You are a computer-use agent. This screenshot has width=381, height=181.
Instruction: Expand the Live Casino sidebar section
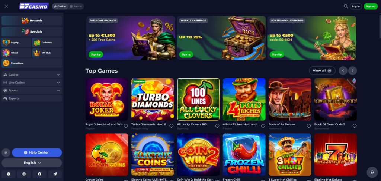[32, 83]
